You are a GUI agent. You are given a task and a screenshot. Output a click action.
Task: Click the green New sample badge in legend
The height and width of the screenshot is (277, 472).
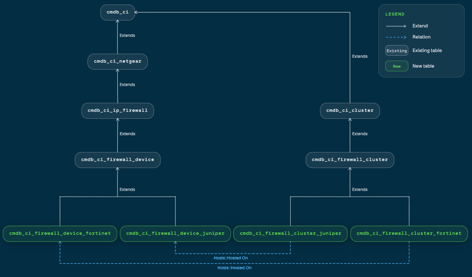click(x=397, y=66)
